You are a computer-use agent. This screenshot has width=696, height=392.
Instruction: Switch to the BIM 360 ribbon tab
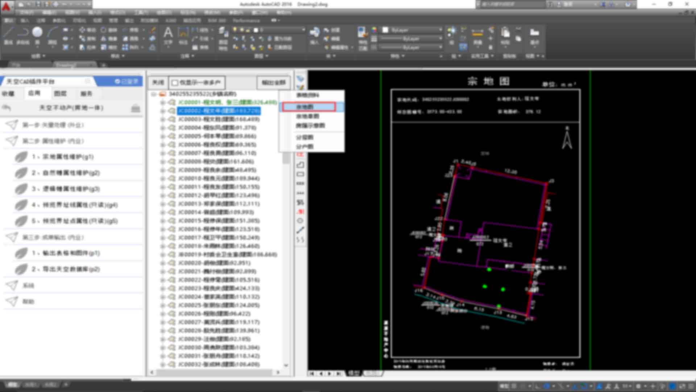217,20
